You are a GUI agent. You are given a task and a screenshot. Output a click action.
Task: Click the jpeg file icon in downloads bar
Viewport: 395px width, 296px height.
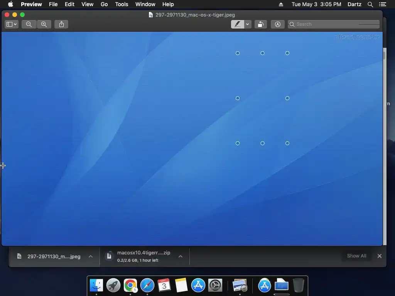19,256
